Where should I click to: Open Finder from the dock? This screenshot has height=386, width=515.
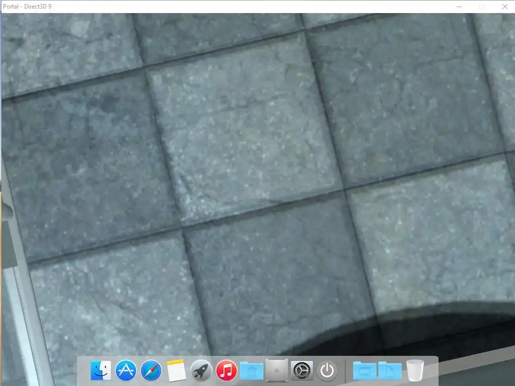click(101, 370)
